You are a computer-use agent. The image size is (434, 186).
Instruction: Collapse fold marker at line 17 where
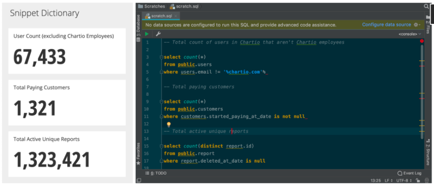point(161,160)
